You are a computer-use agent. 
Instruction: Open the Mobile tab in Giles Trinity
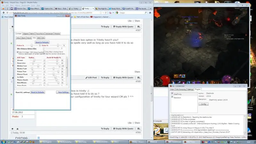[x=57, y=34]
